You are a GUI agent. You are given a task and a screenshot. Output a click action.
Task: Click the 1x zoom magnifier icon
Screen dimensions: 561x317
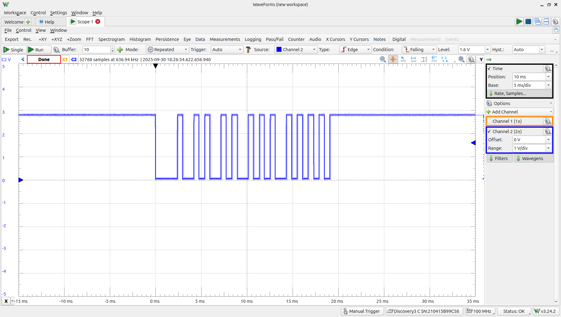pyautogui.click(x=382, y=59)
